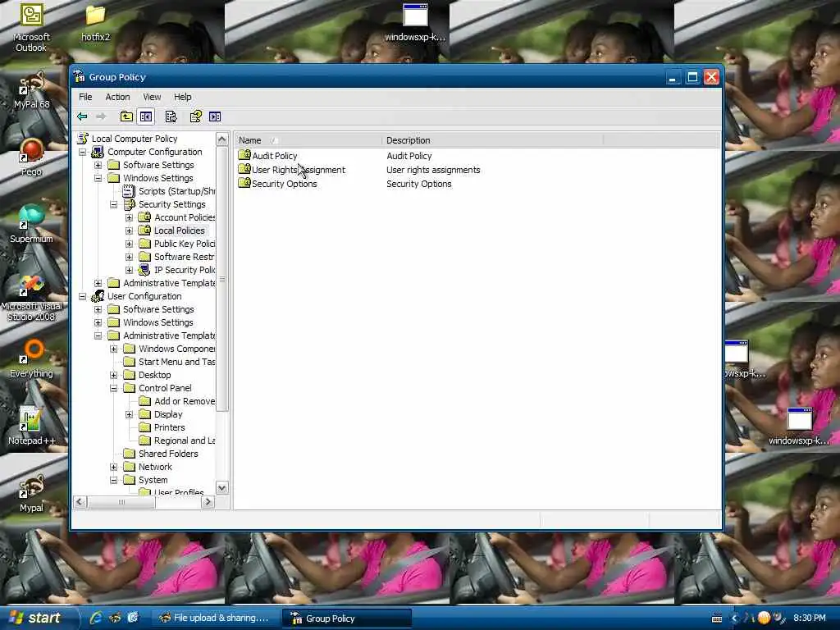
Task: Launch Pego desktop shortcut
Action: (x=31, y=157)
